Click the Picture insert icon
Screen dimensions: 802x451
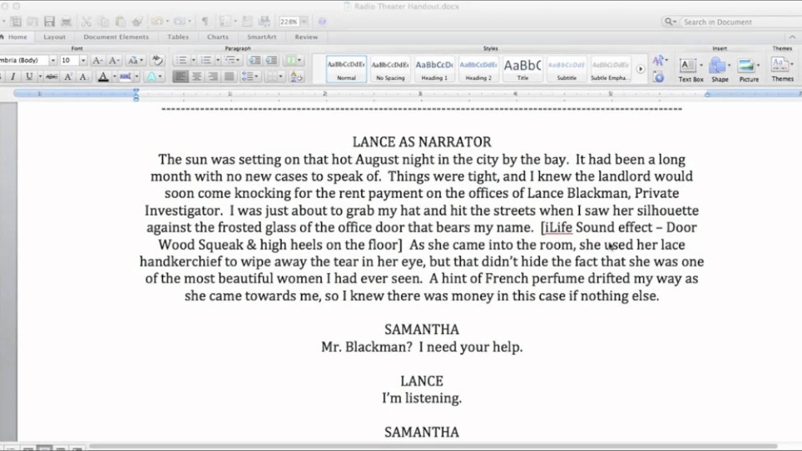tap(746, 65)
